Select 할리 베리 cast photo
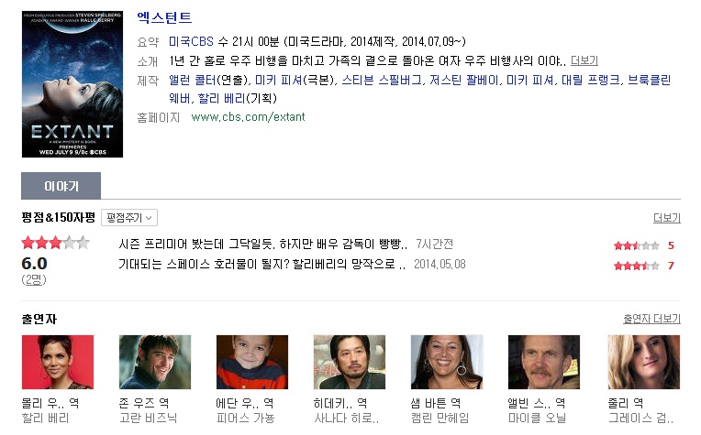The image size is (701, 435). 58,363
